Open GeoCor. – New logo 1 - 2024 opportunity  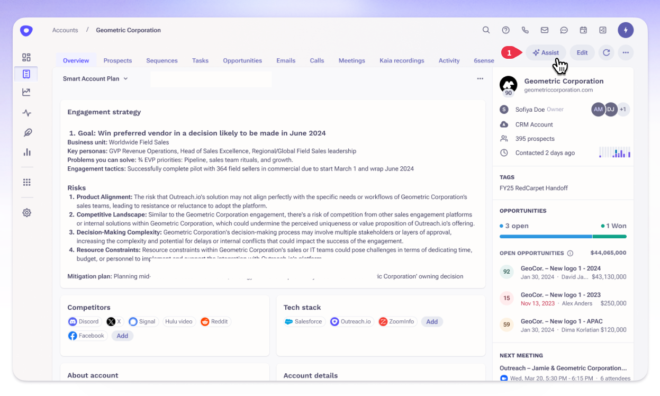point(563,272)
